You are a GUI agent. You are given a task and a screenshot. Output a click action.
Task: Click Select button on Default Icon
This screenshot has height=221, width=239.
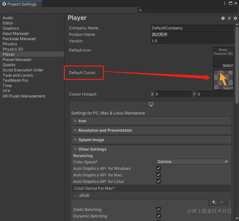228,66
